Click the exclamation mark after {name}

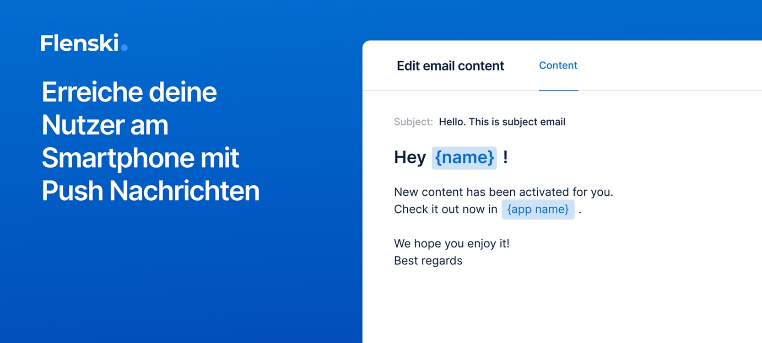pyautogui.click(x=505, y=157)
